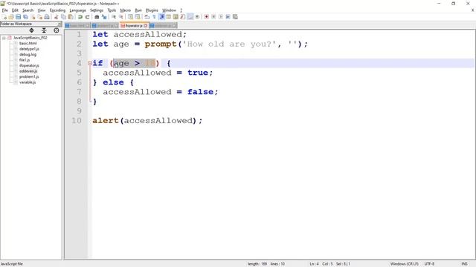Viewport: 476px width, 267px height.
Task: Select datatype1.js in the workspace tree
Action: click(29, 49)
